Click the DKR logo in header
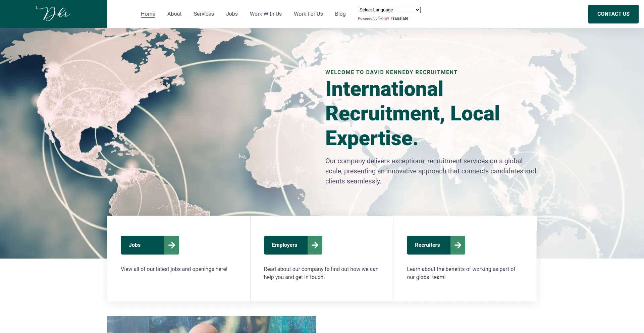Screen dimensions: 644x333 coord(53,14)
